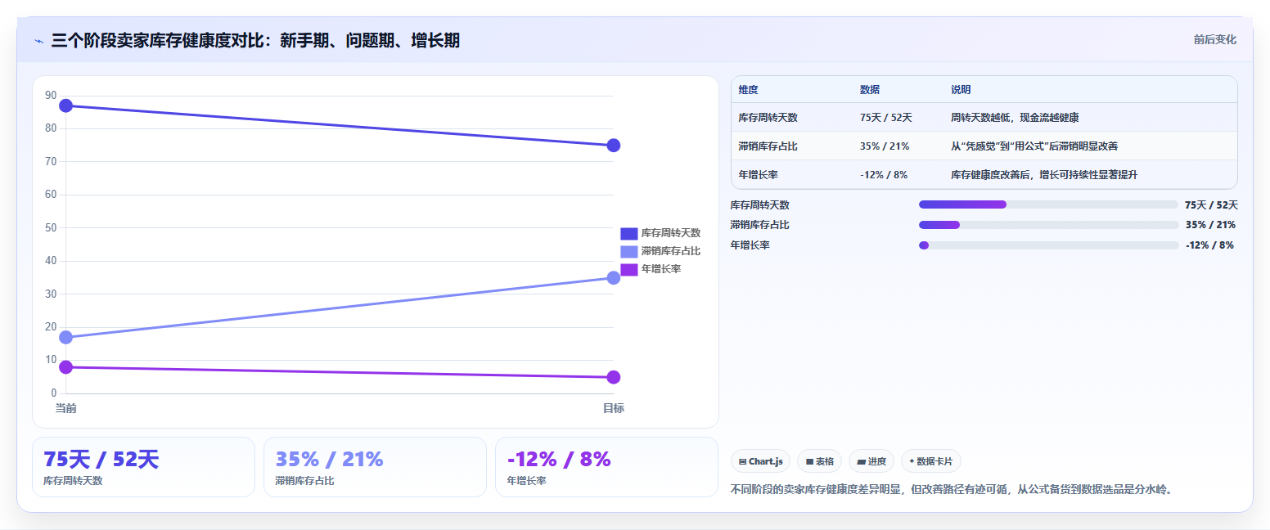Click 年增长率 data point at 目标
Image resolution: width=1270 pixels, height=530 pixels.
[614, 377]
